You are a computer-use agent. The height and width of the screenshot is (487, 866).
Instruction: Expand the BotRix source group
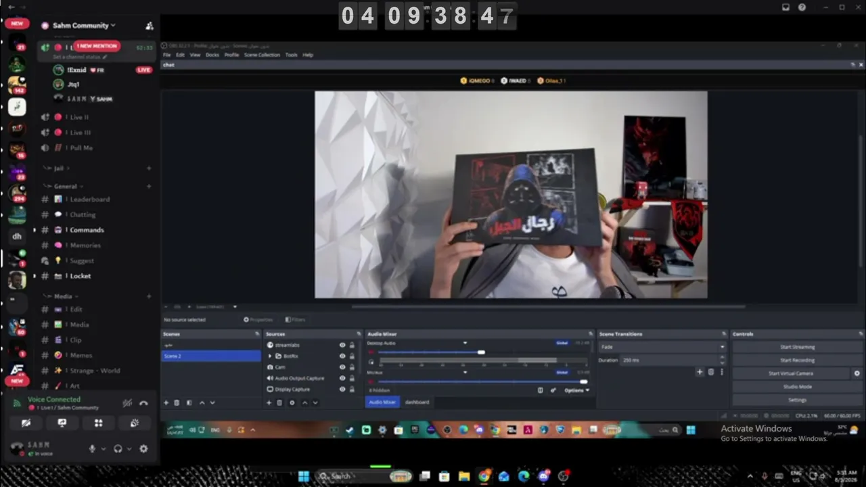click(270, 356)
